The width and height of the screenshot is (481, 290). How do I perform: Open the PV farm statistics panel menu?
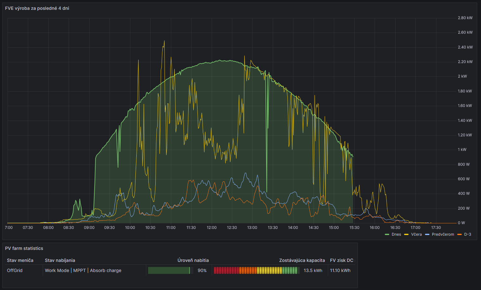pos(24,248)
